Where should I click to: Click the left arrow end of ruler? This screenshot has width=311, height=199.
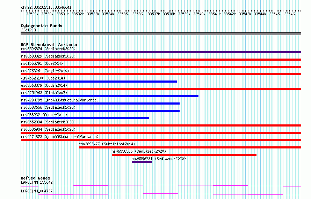click(22, 11)
